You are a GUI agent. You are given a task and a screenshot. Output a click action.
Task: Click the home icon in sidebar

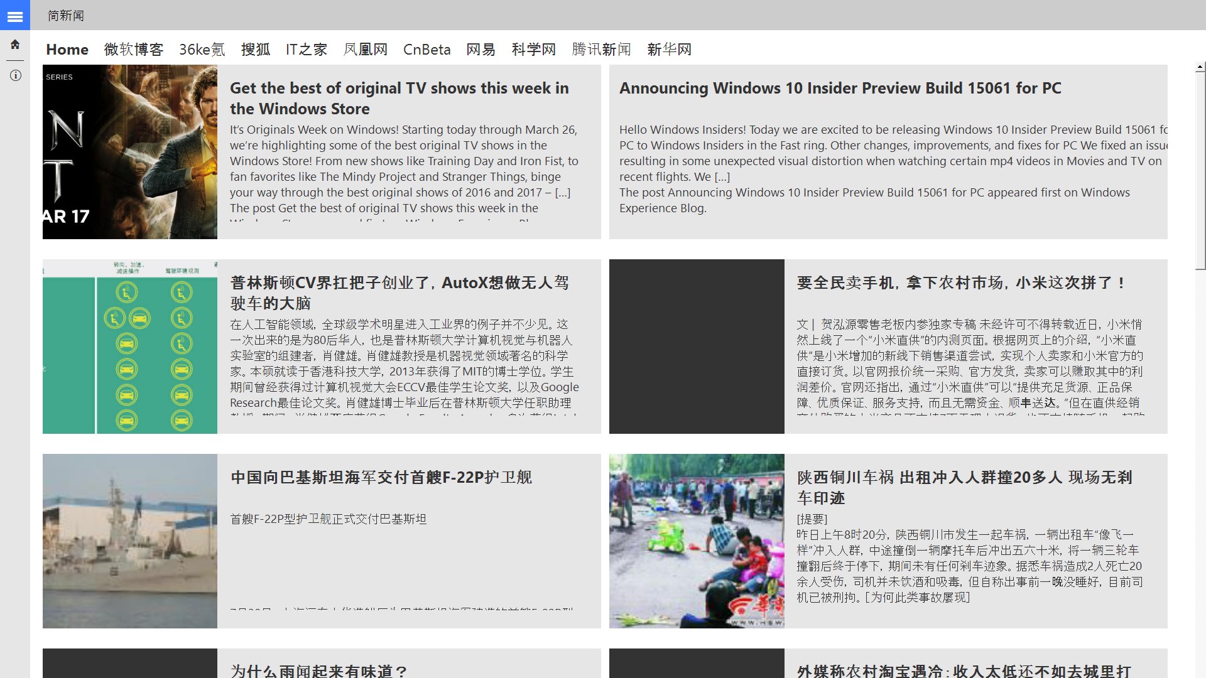click(15, 45)
